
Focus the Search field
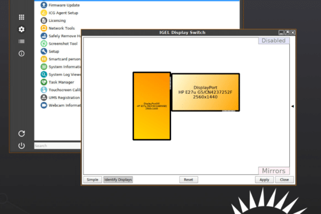click(x=58, y=145)
